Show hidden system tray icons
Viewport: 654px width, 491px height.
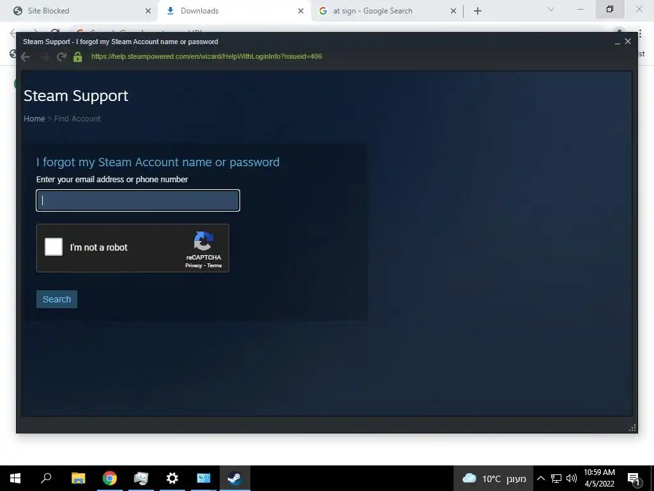click(540, 478)
